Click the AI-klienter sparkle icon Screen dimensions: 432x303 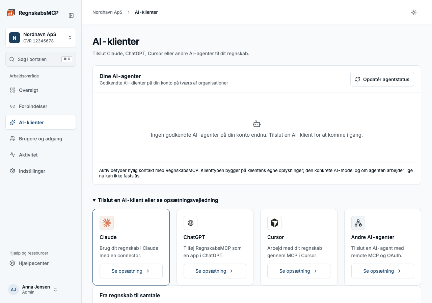pyautogui.click(x=12, y=123)
